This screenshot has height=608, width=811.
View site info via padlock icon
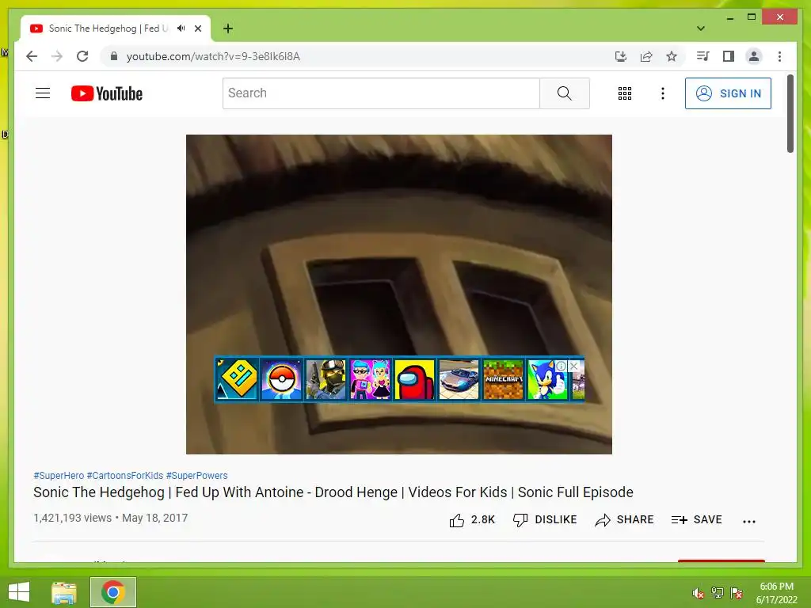tap(114, 56)
